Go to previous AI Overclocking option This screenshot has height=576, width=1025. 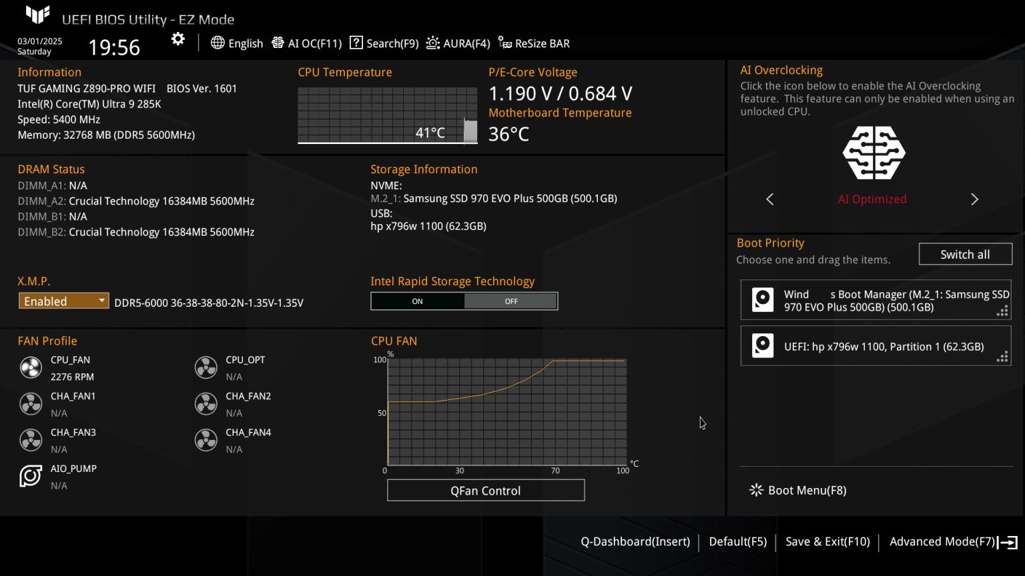click(x=770, y=199)
